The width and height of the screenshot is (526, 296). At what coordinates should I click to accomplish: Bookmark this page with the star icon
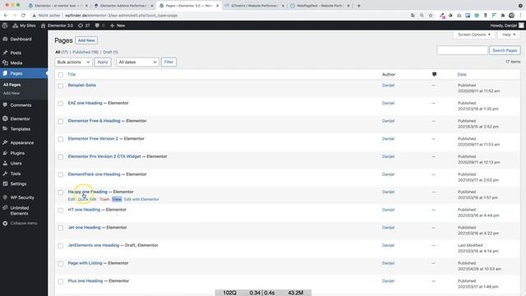[431, 16]
